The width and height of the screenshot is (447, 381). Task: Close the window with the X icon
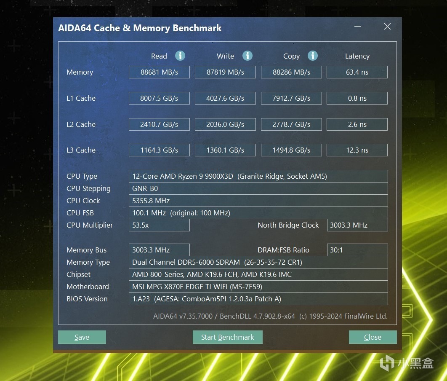tap(387, 27)
